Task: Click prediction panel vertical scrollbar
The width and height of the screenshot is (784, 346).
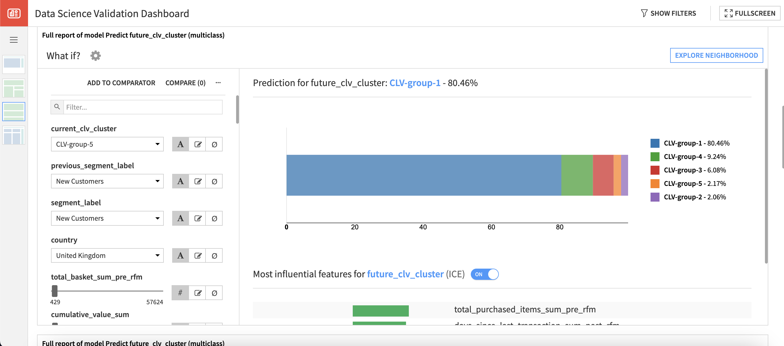Action: 766,166
